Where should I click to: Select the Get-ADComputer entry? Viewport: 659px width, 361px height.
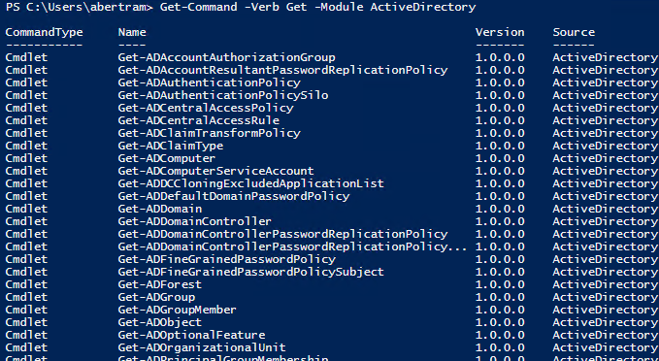click(167, 158)
